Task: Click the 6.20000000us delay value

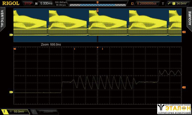Action: (x=146, y=4)
